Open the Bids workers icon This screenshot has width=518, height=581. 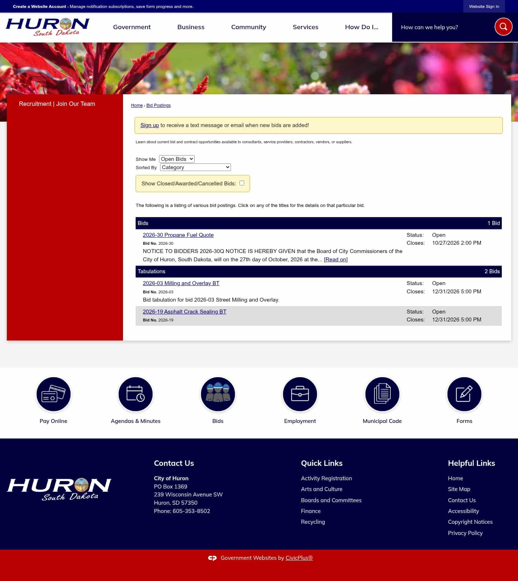(218, 394)
